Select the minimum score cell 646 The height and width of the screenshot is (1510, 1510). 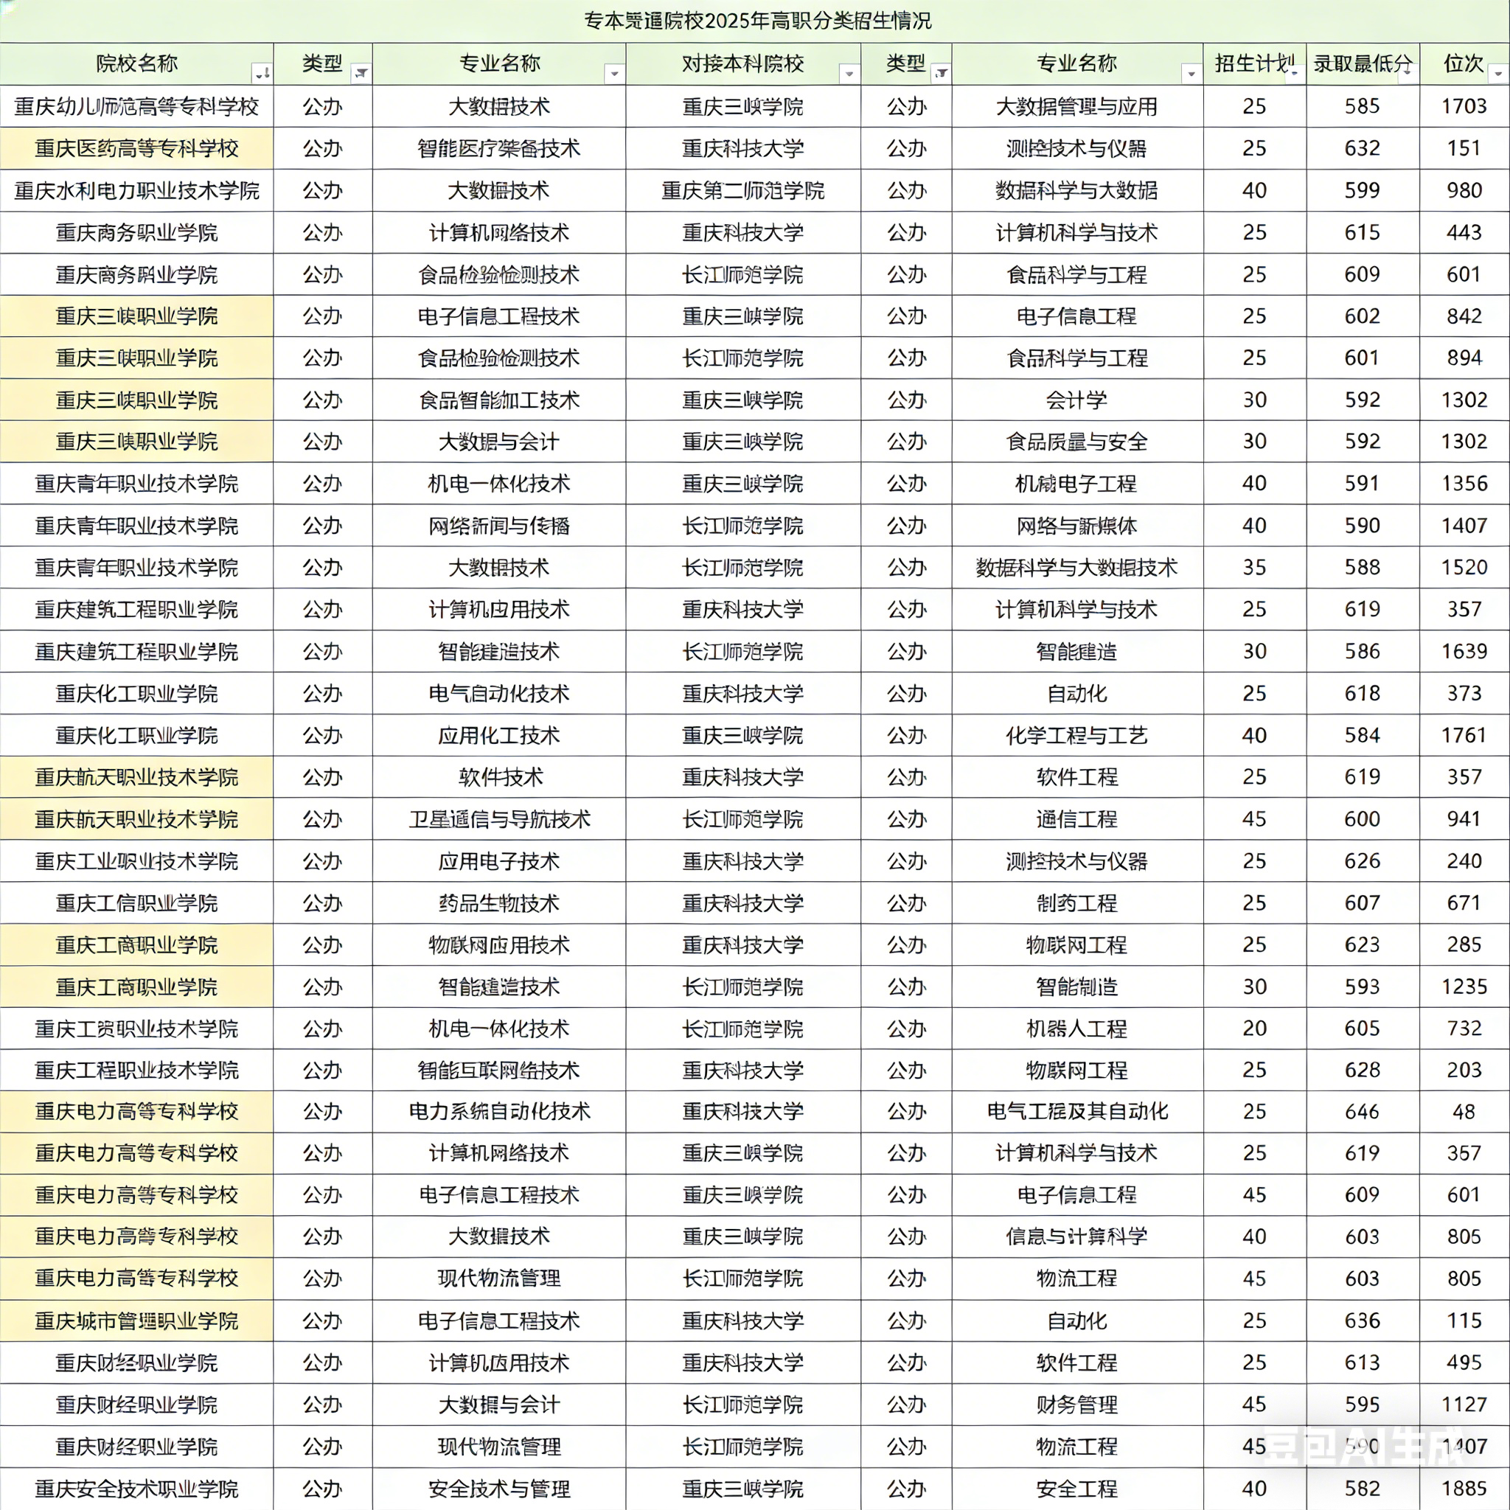tap(1362, 1111)
